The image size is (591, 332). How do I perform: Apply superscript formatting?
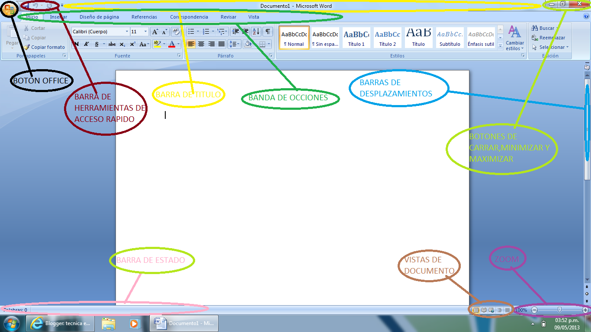133,45
